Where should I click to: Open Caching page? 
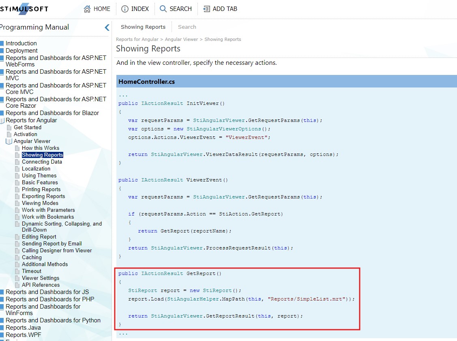tap(32, 258)
